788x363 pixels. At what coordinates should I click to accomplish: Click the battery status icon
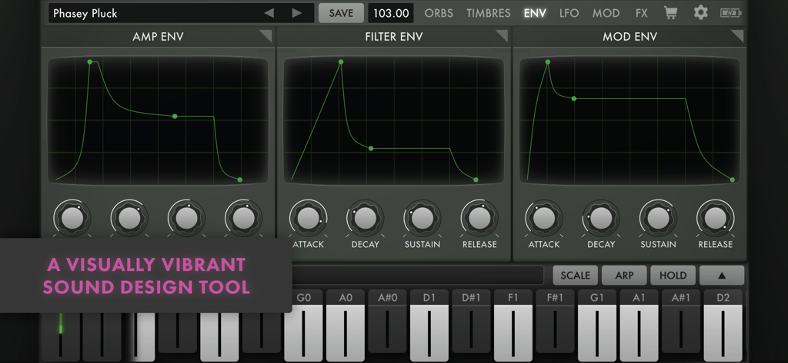[731, 13]
